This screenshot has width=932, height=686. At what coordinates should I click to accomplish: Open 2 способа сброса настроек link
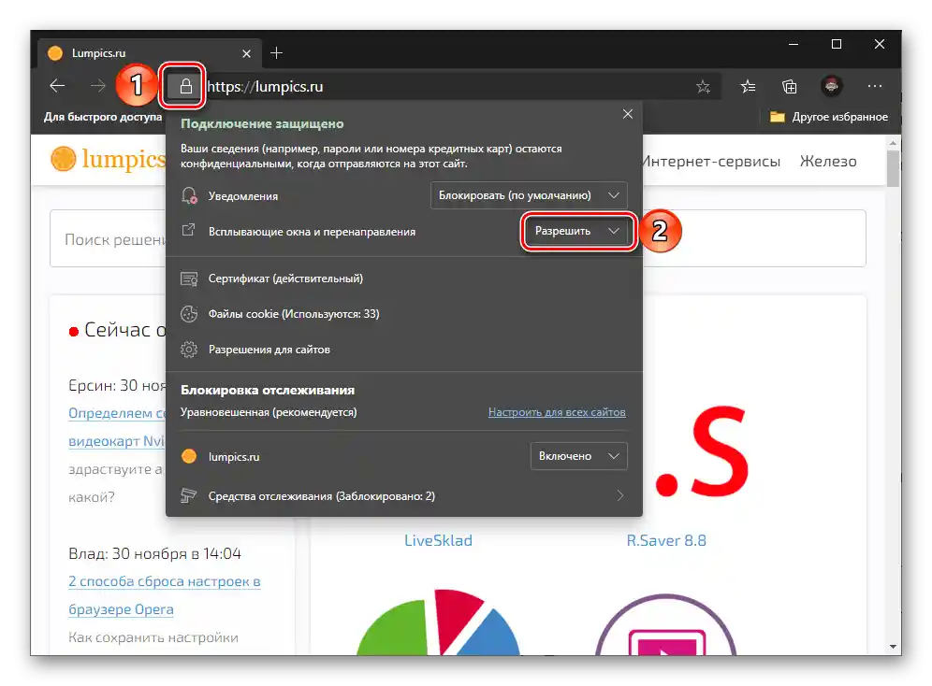pyautogui.click(x=164, y=581)
